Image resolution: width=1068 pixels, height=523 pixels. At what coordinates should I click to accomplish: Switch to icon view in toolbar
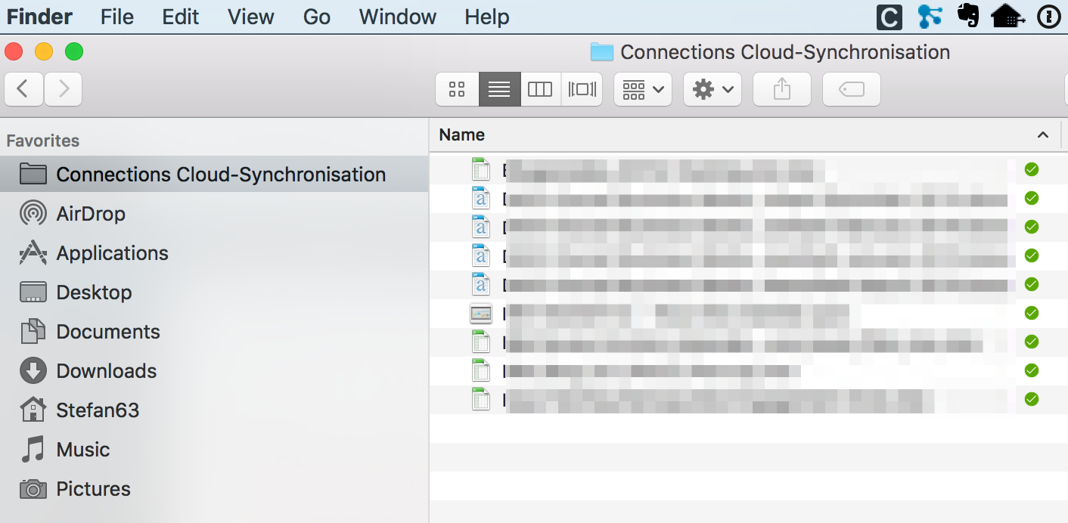pyautogui.click(x=457, y=90)
